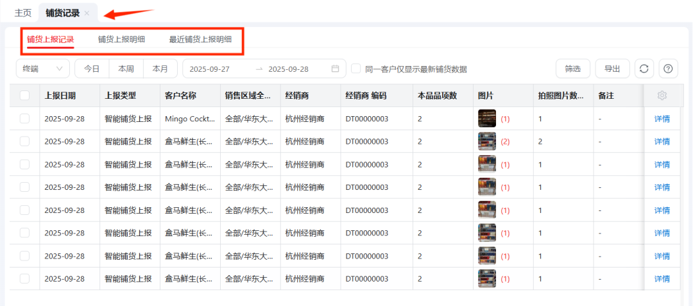Click the 导出 button
This screenshot has width=693, height=306.
pyautogui.click(x=613, y=69)
